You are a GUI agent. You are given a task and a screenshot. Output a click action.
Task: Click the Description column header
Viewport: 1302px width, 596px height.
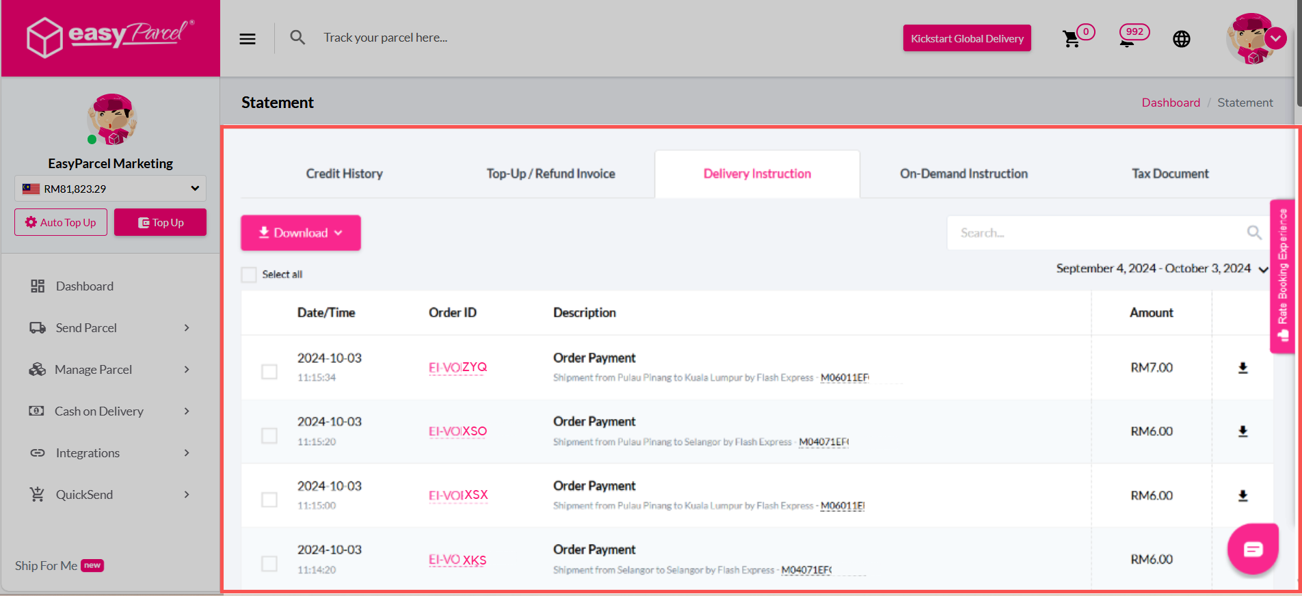[585, 312]
